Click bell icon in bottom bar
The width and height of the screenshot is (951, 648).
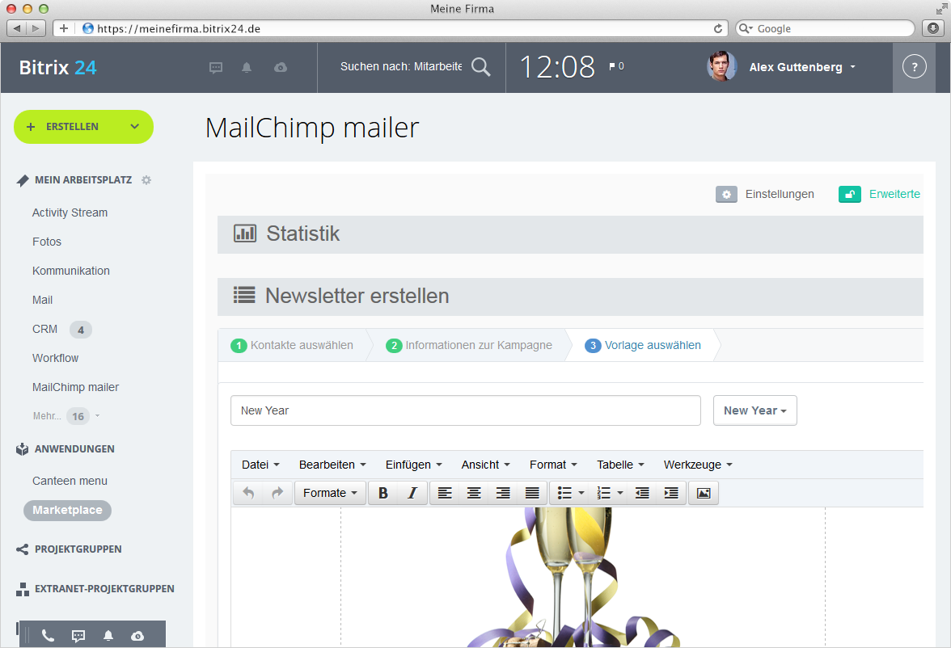click(108, 635)
